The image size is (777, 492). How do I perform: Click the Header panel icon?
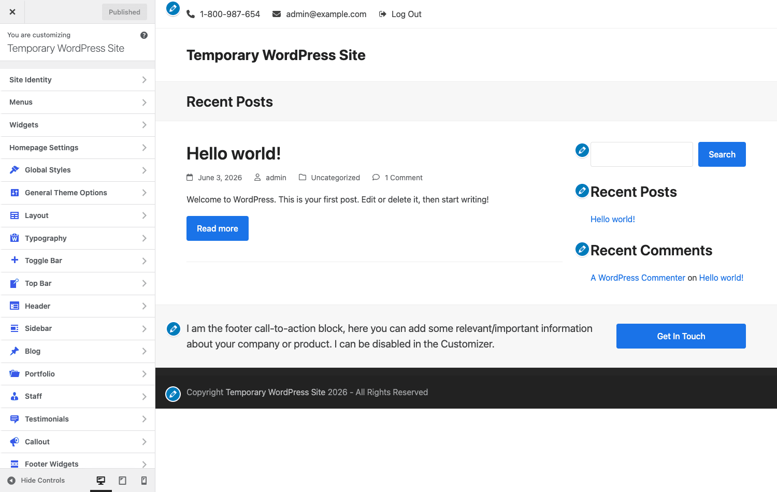[15, 306]
